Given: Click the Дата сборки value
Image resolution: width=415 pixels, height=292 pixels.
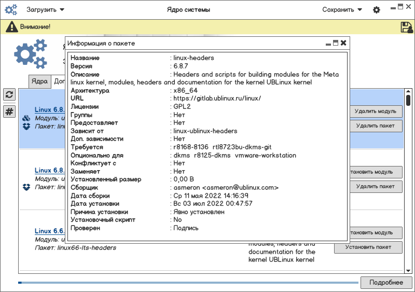Looking at the screenshot, I should click(x=211, y=196).
